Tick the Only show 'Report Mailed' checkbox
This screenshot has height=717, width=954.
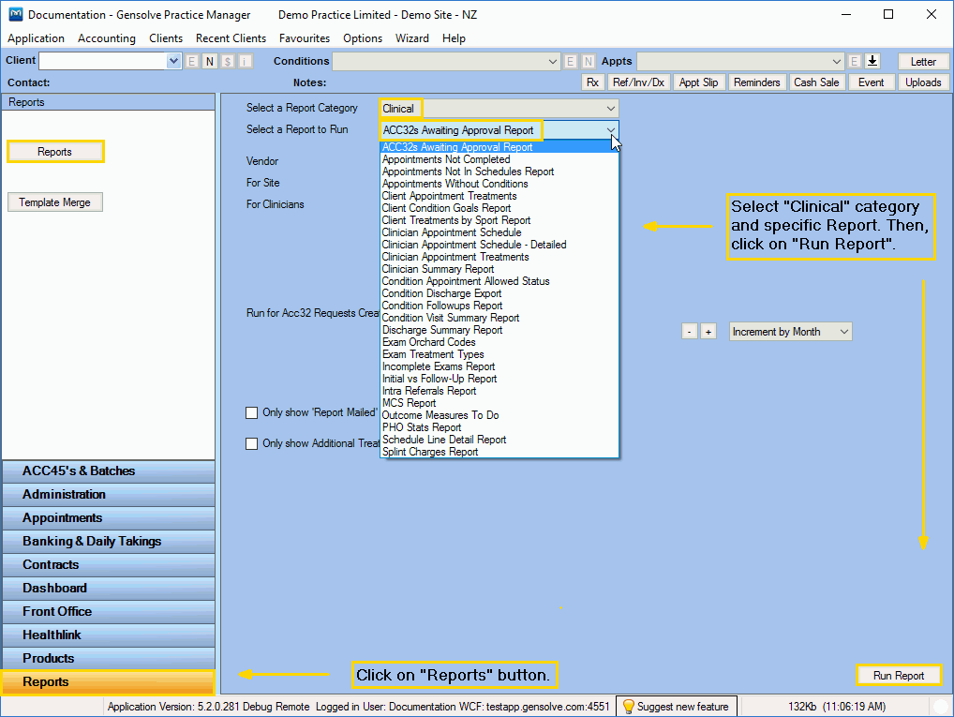click(x=251, y=412)
